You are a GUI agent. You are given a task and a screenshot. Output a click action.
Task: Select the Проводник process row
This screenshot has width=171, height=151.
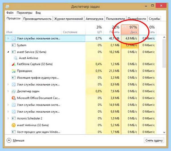pyautogui.click(x=81, y=71)
